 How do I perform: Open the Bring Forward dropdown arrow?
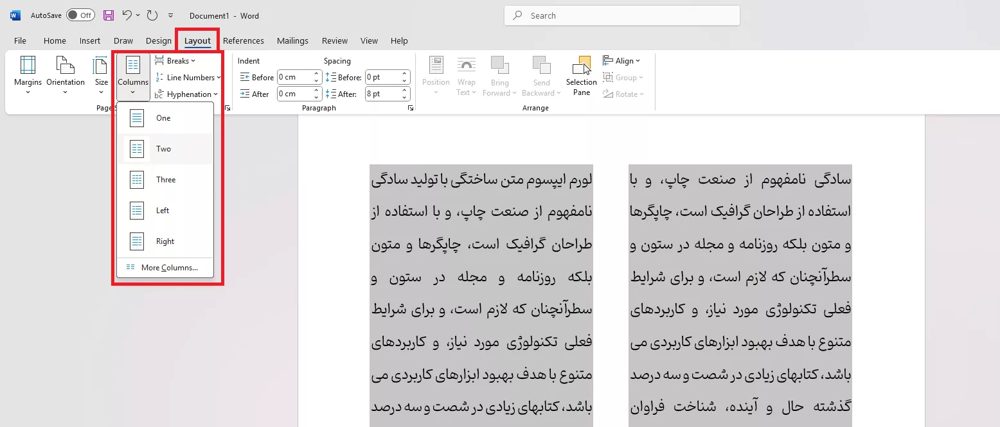[x=514, y=94]
